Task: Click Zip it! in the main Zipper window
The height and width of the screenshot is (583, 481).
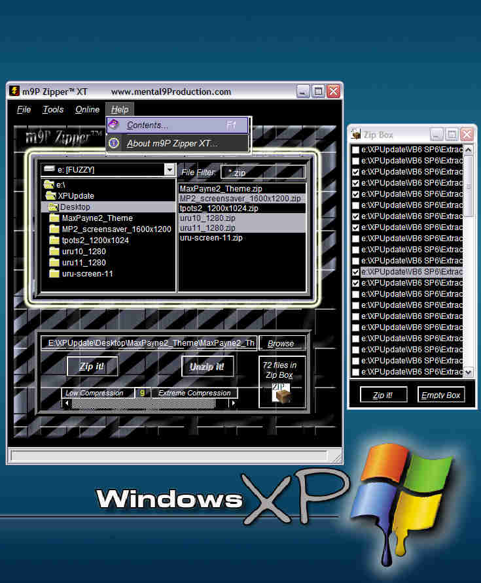Action: 92,366
